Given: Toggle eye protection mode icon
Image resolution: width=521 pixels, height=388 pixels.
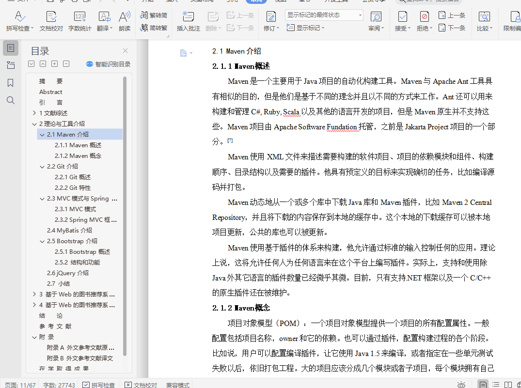Looking at the screenshot, I should pyautogui.click(x=461, y=385).
